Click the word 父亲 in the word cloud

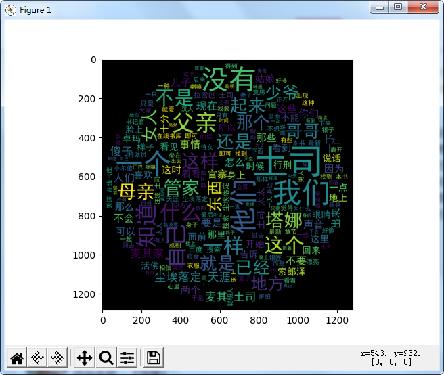pyautogui.click(x=196, y=123)
